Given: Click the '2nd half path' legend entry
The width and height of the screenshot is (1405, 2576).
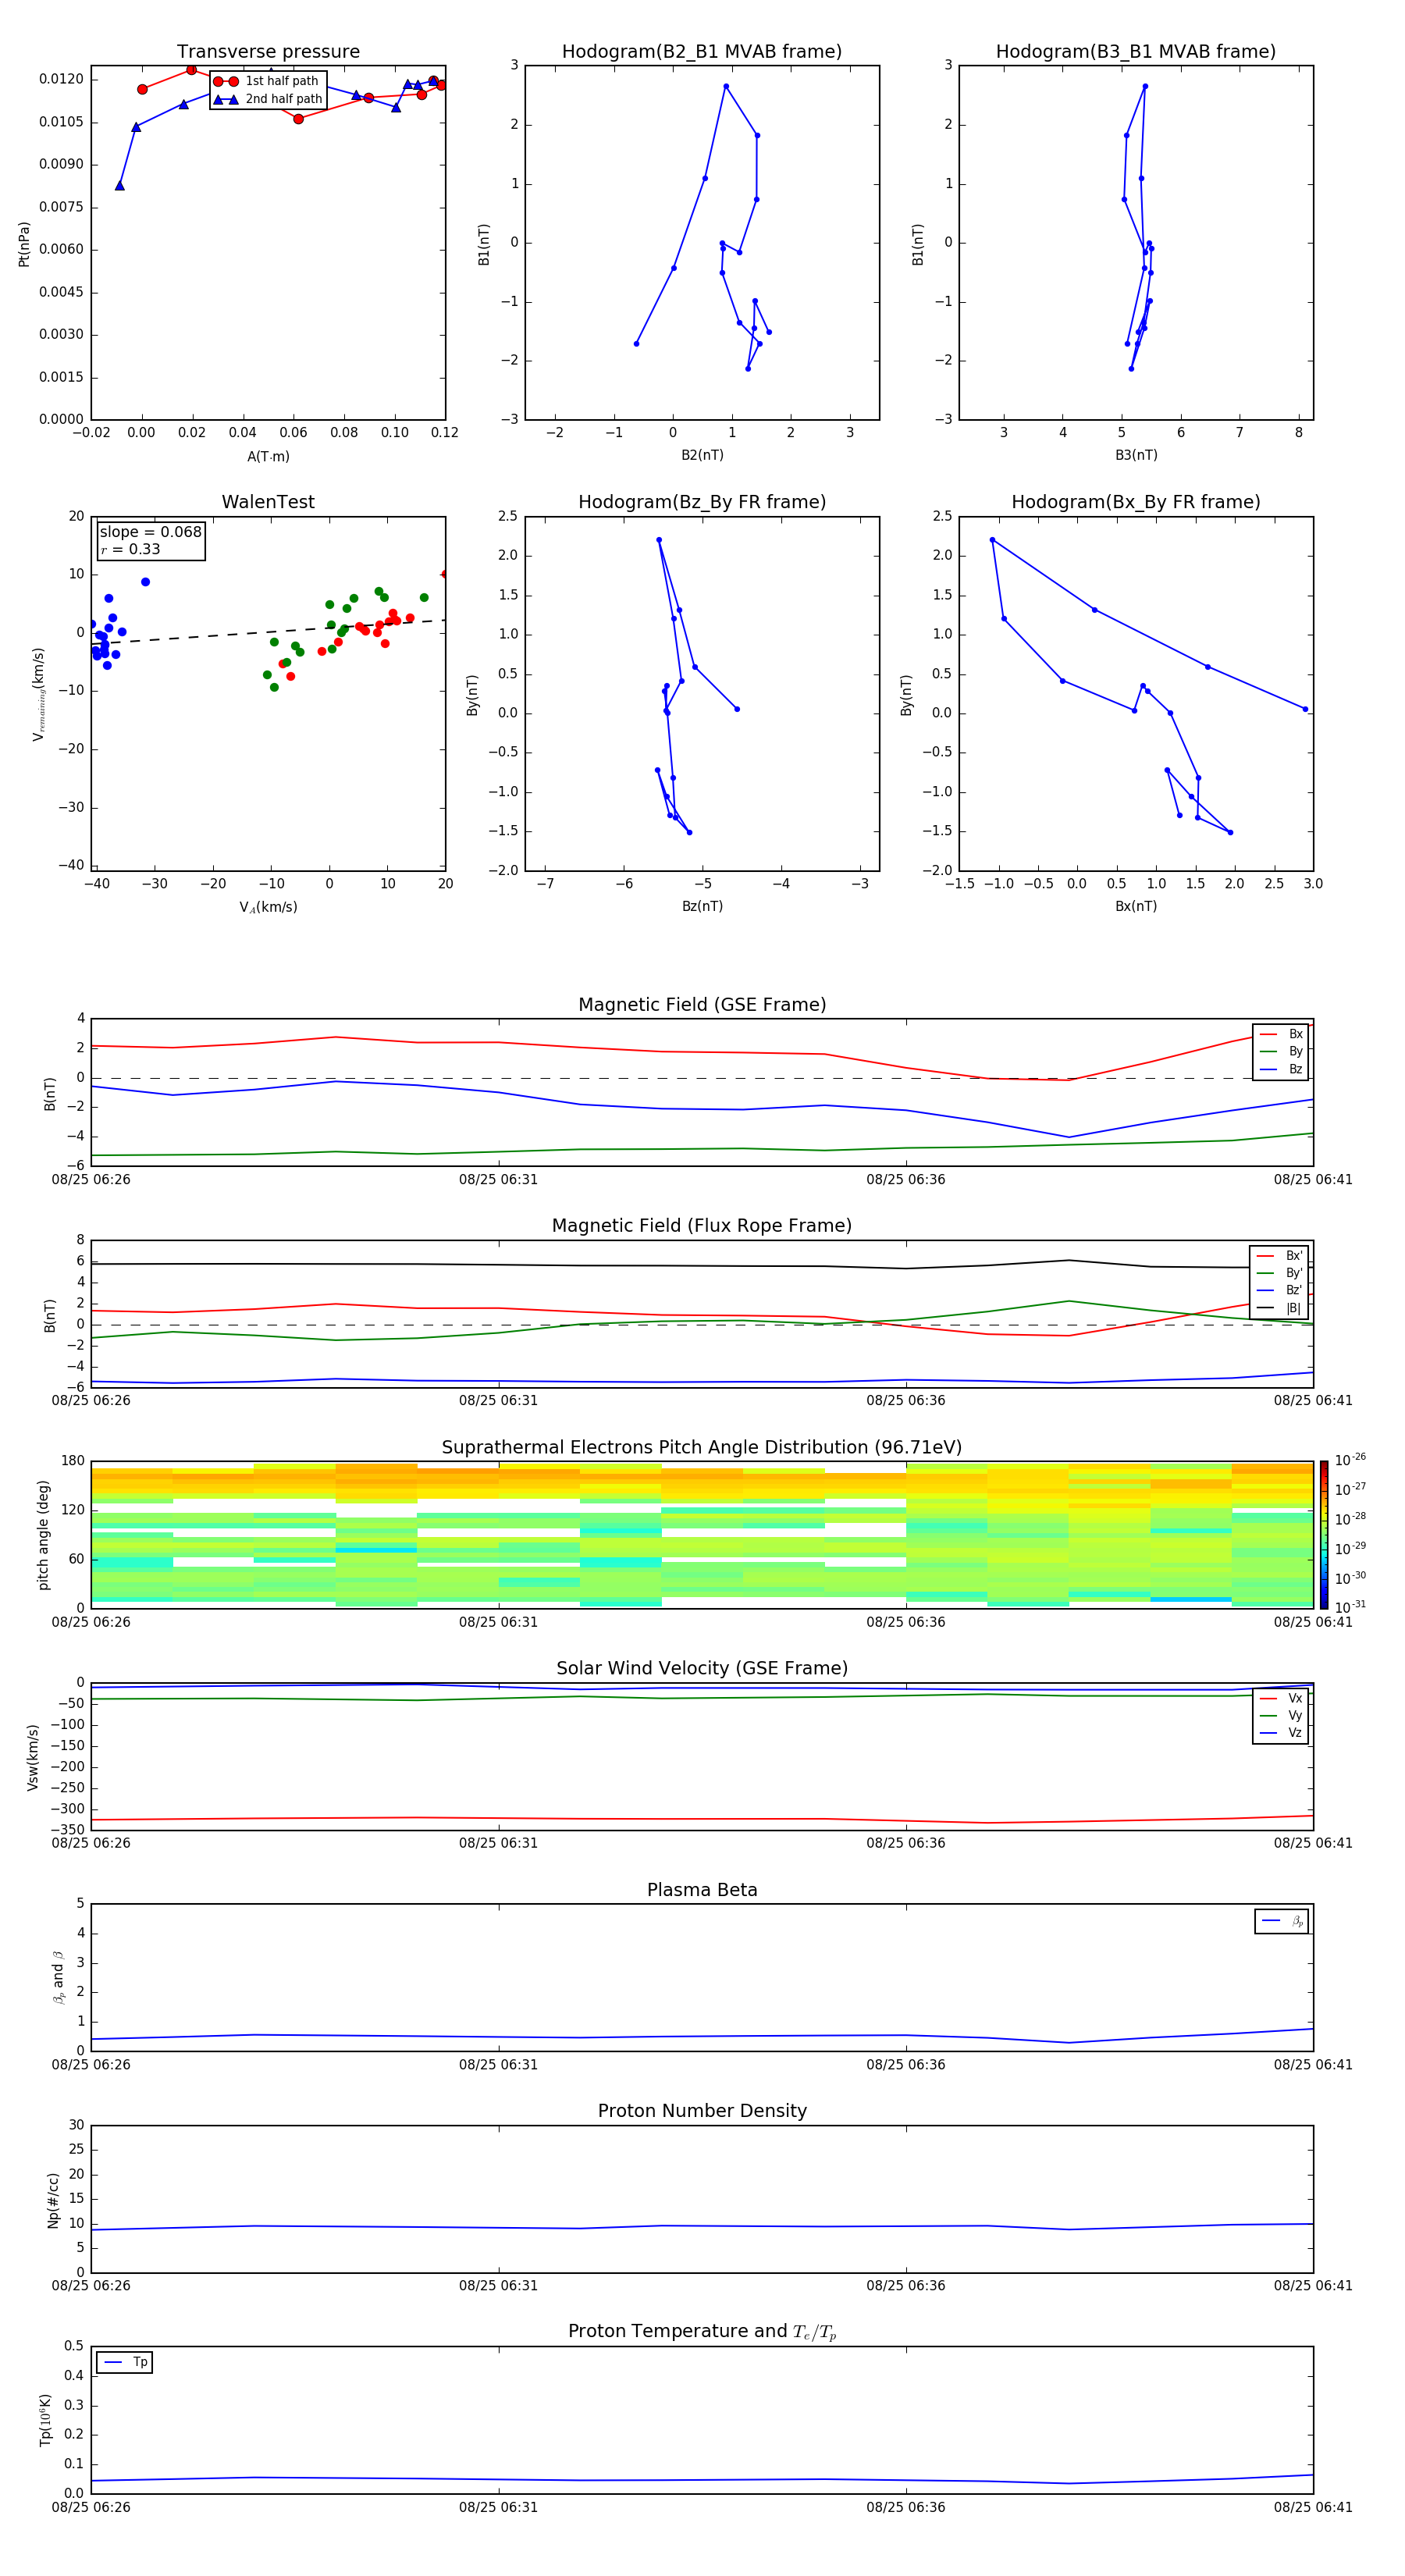Looking at the screenshot, I should pyautogui.click(x=267, y=99).
